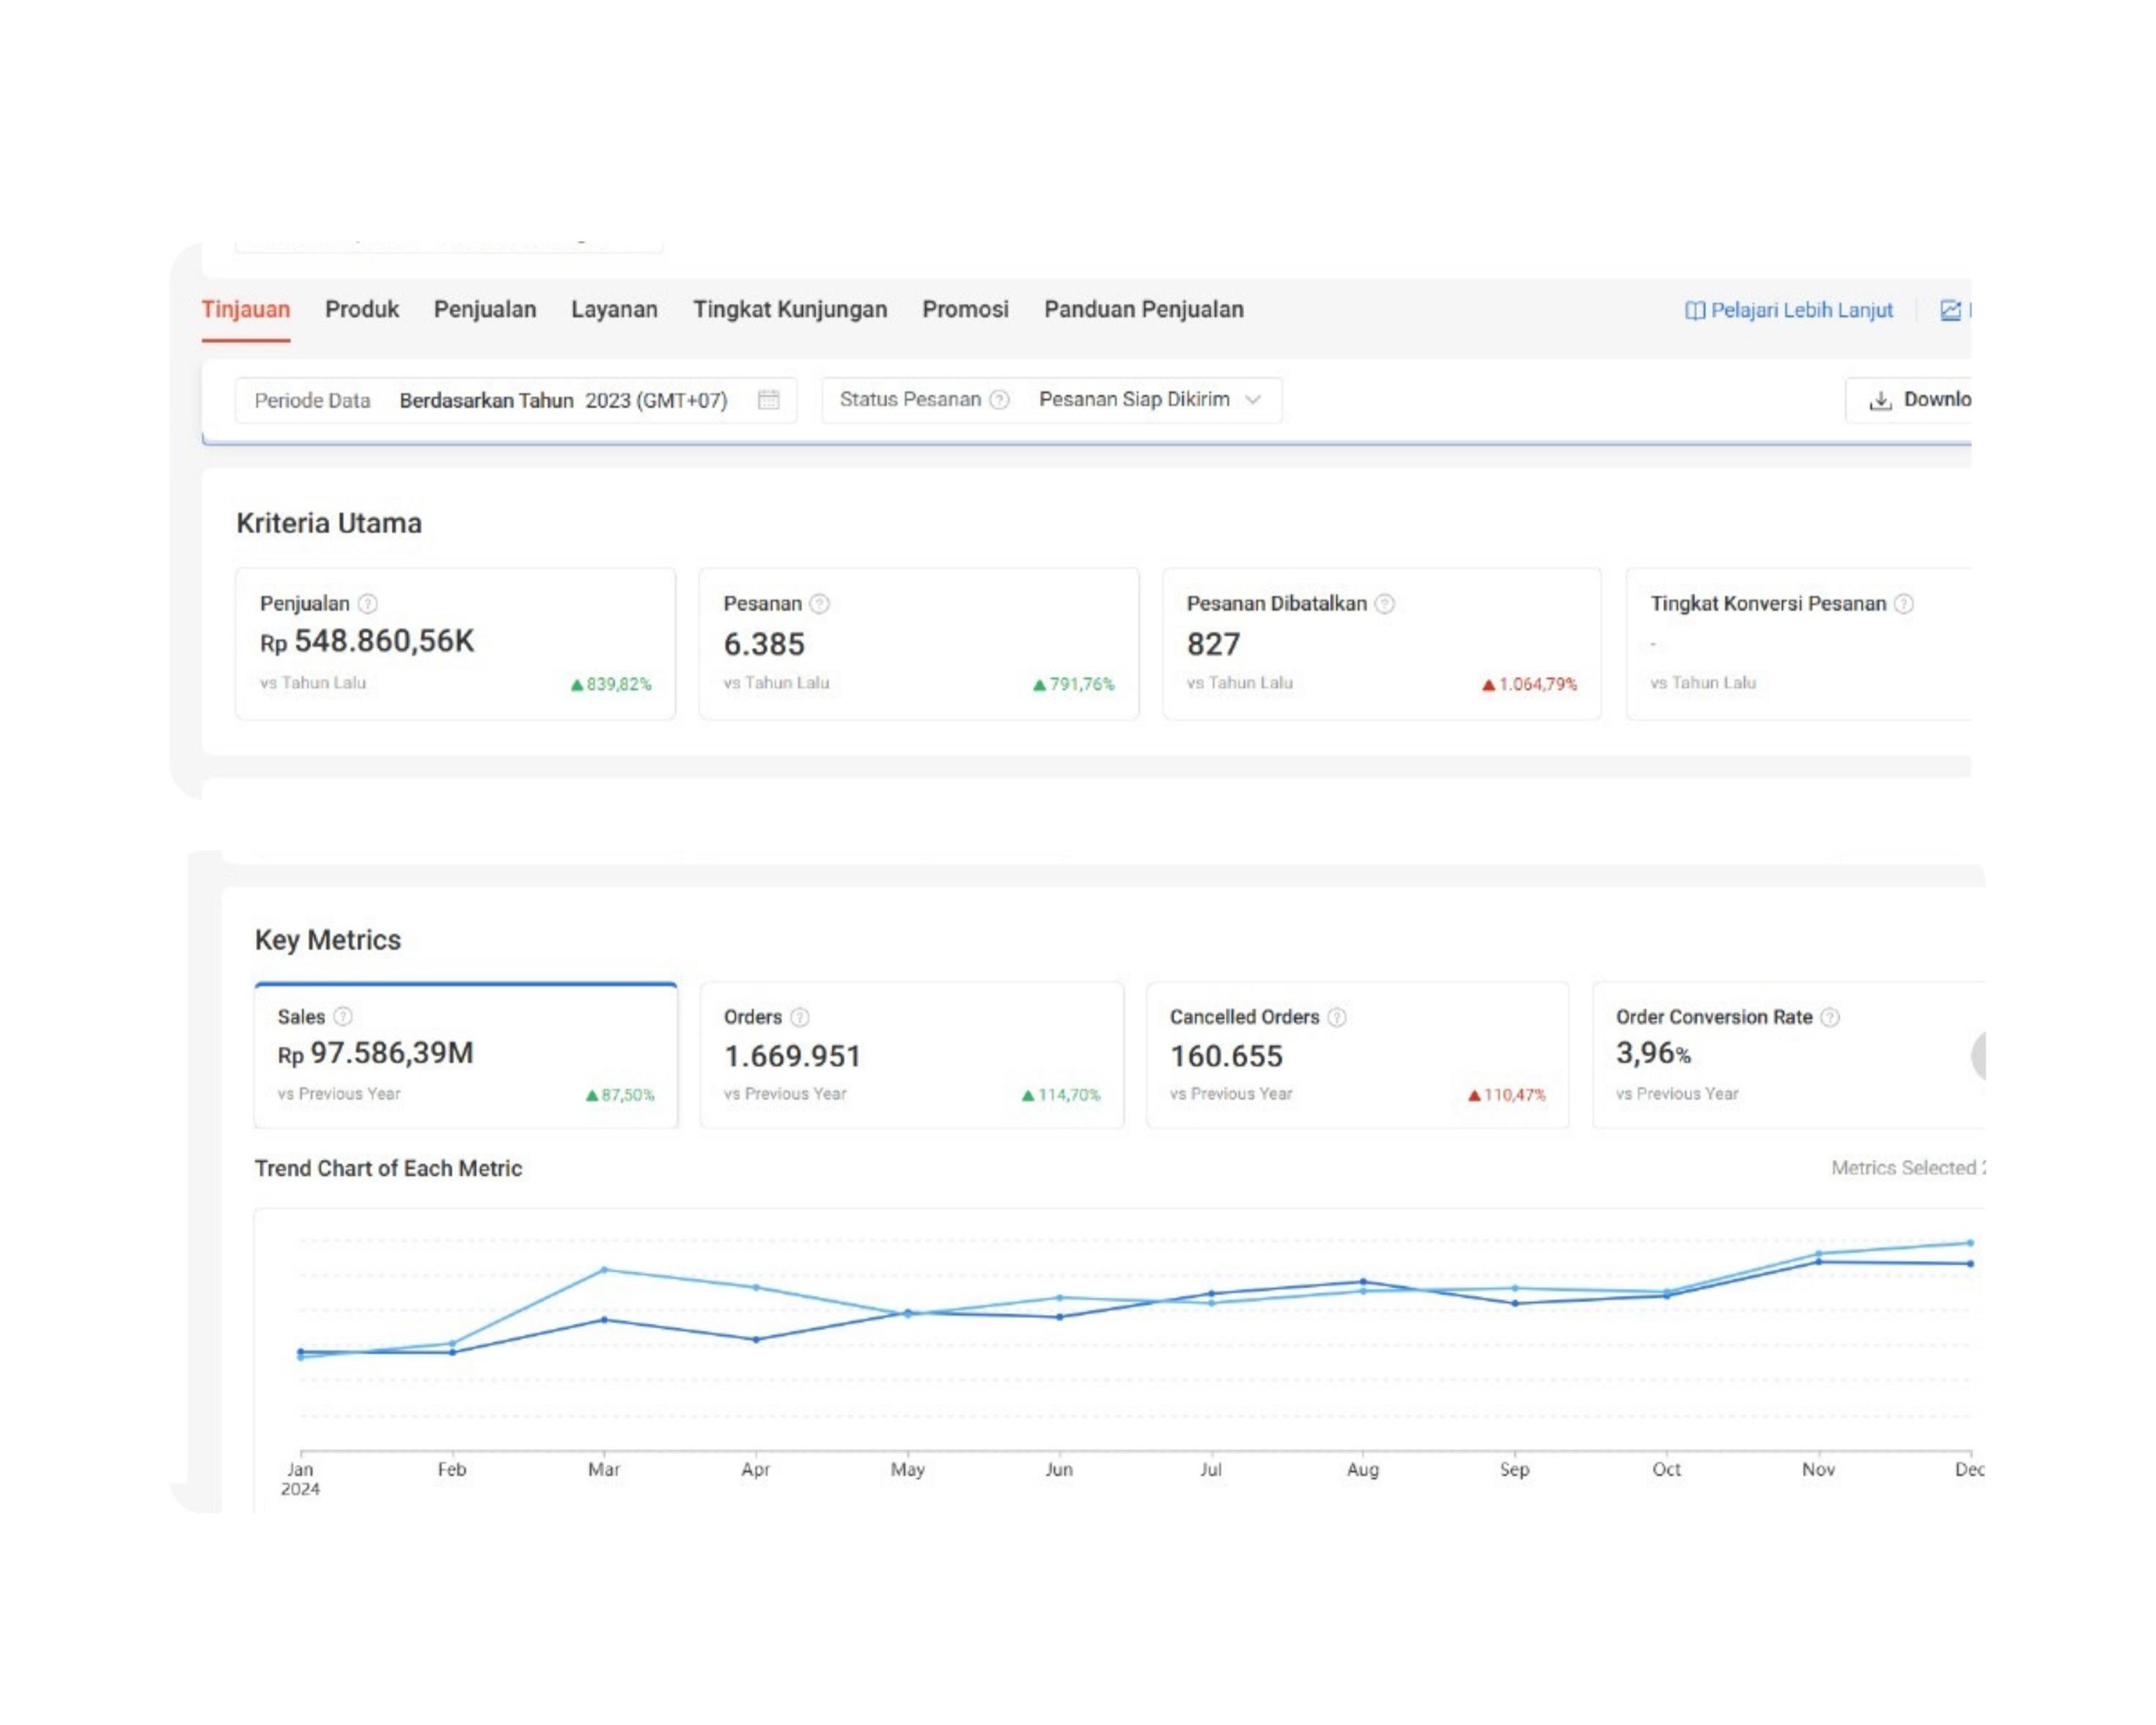Select the Sales metric card
Viewport: 2156px width, 1725px height.
465,1056
